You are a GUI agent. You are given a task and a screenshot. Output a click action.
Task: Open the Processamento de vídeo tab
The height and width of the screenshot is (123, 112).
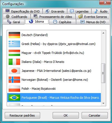pos(53,16)
